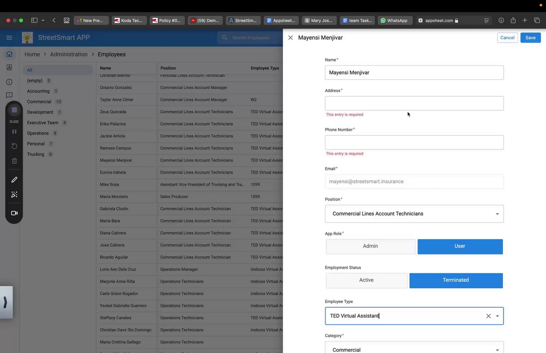Viewport: 546px width, 353px height.
Task: Click the Phone Number input field
Action: 414,142
